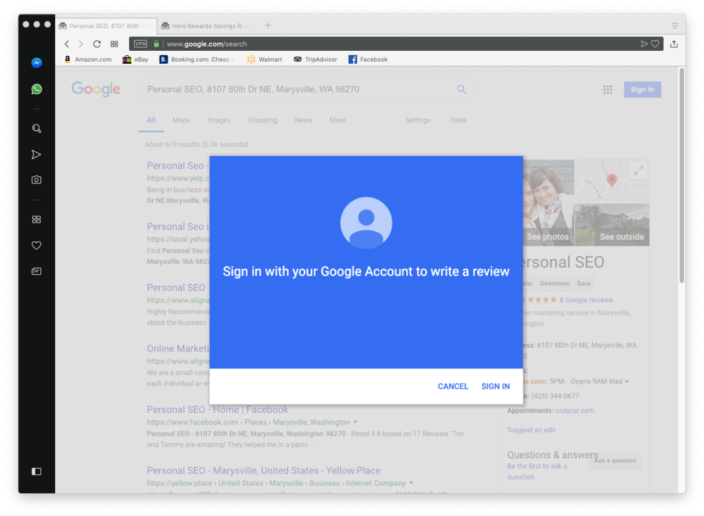The height and width of the screenshot is (516, 704).
Task: Select the All search tab
Action: click(x=151, y=120)
